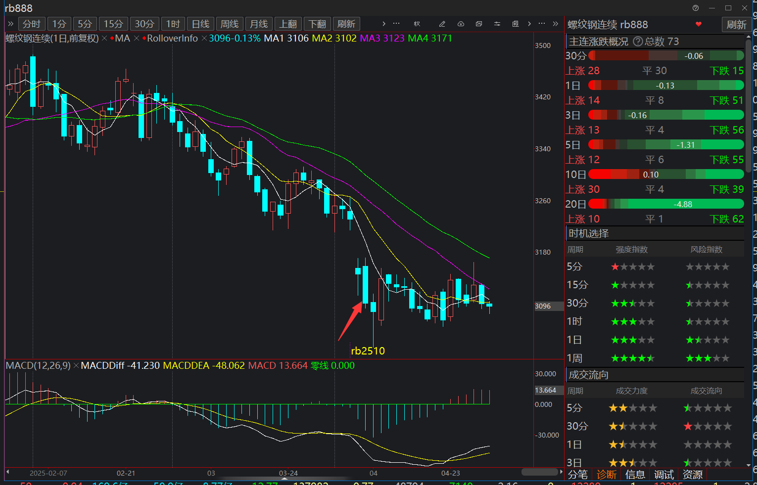
Task: Click the 13.664 MACD value axis label
Action: [x=549, y=390]
